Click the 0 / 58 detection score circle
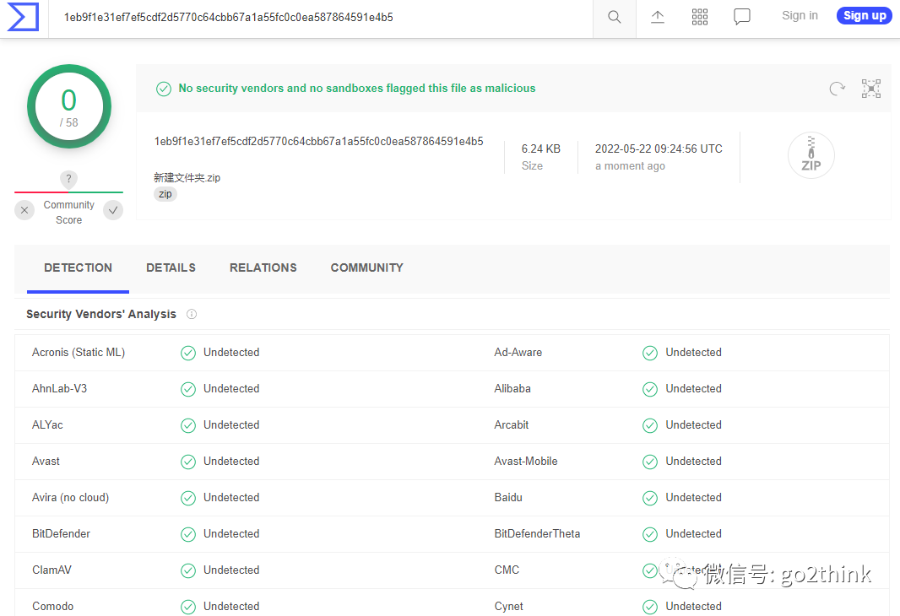The width and height of the screenshot is (900, 616). point(69,106)
